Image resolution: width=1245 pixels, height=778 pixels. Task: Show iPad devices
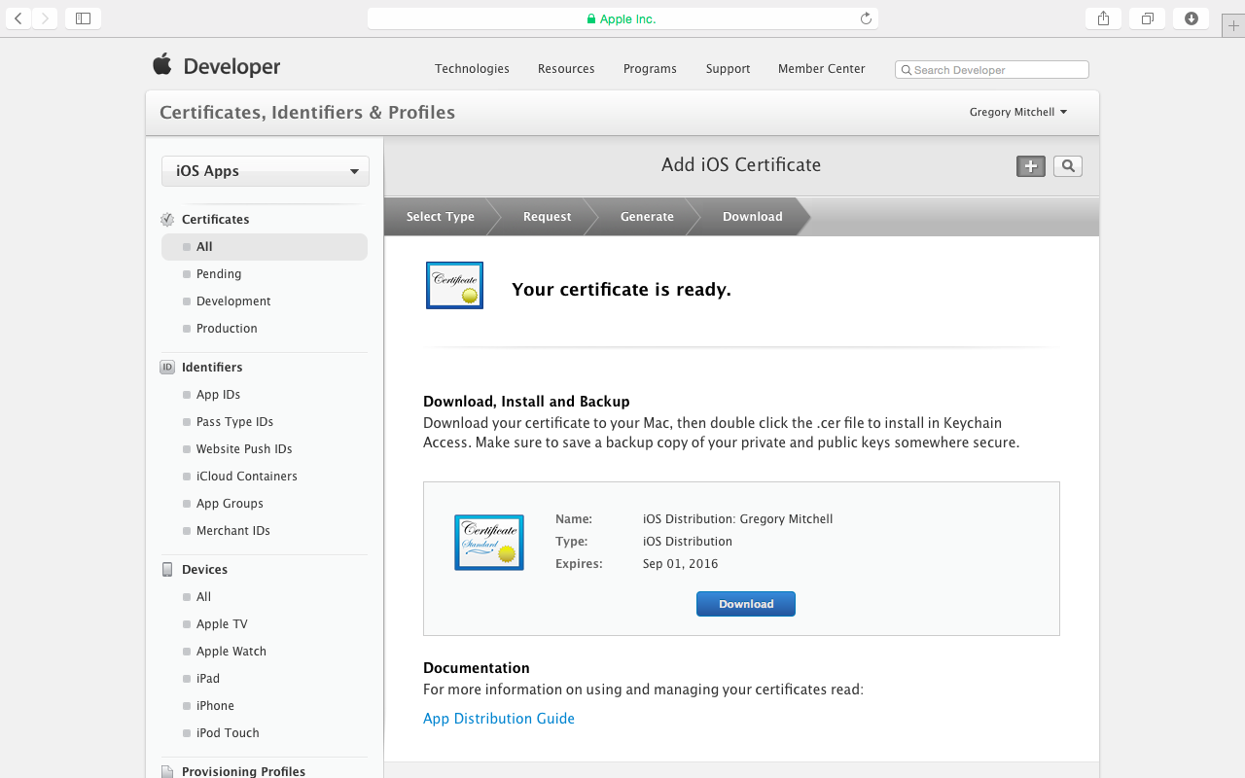[x=208, y=679]
